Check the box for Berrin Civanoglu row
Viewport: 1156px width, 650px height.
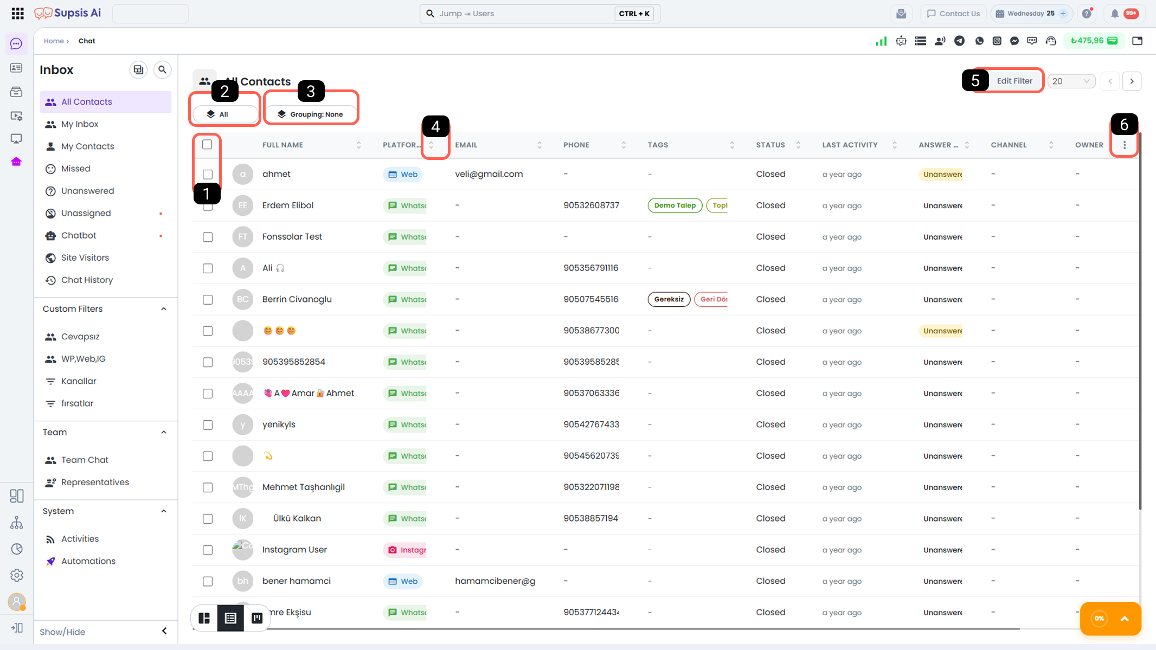208,299
